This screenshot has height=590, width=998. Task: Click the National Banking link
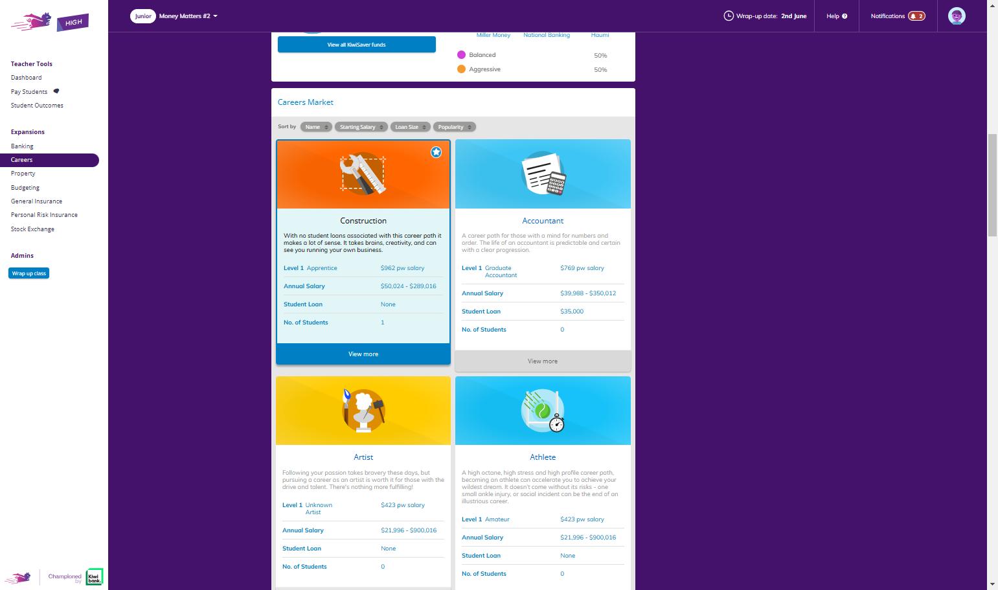547,35
